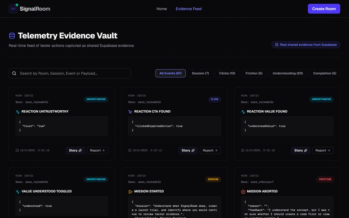Image resolution: width=349 pixels, height=218 pixels.
Task: Click the MISSION STARTED title
Action: [x=149, y=191]
